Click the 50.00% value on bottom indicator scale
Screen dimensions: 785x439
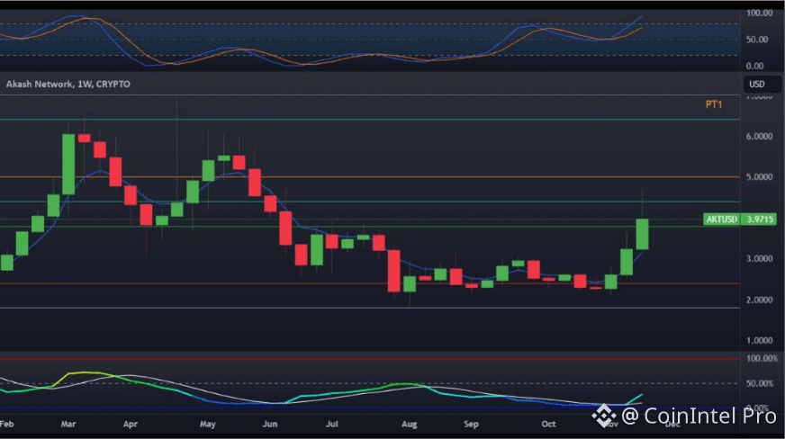pyautogui.click(x=760, y=383)
